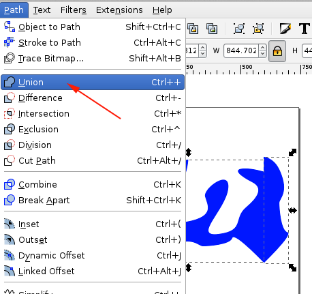Decrease the W value with down arrow
The image size is (312, 294).
pos(263,54)
